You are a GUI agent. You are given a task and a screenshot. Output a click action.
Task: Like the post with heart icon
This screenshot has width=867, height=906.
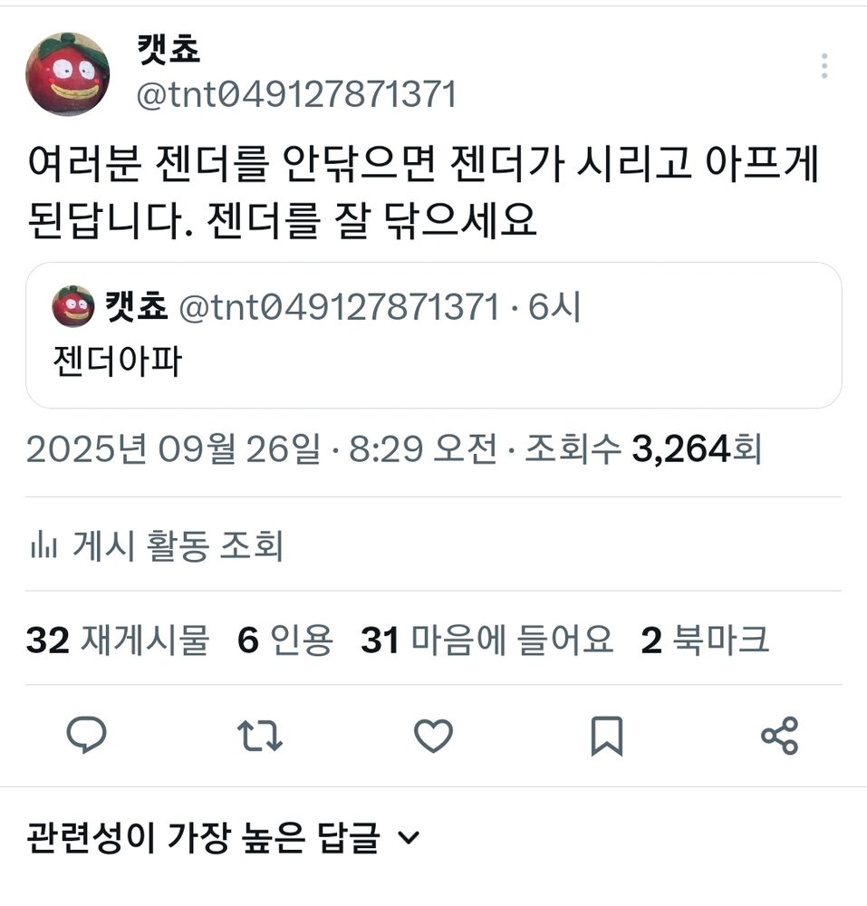(433, 736)
